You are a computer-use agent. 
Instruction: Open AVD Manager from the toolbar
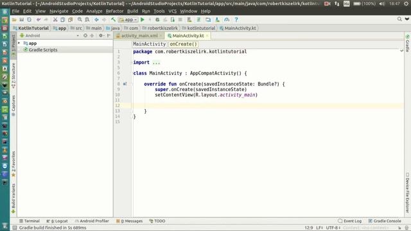click(189, 20)
